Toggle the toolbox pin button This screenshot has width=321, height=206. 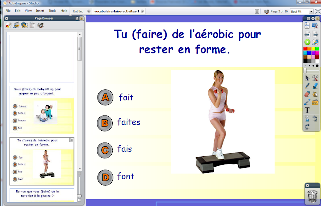tap(317, 19)
